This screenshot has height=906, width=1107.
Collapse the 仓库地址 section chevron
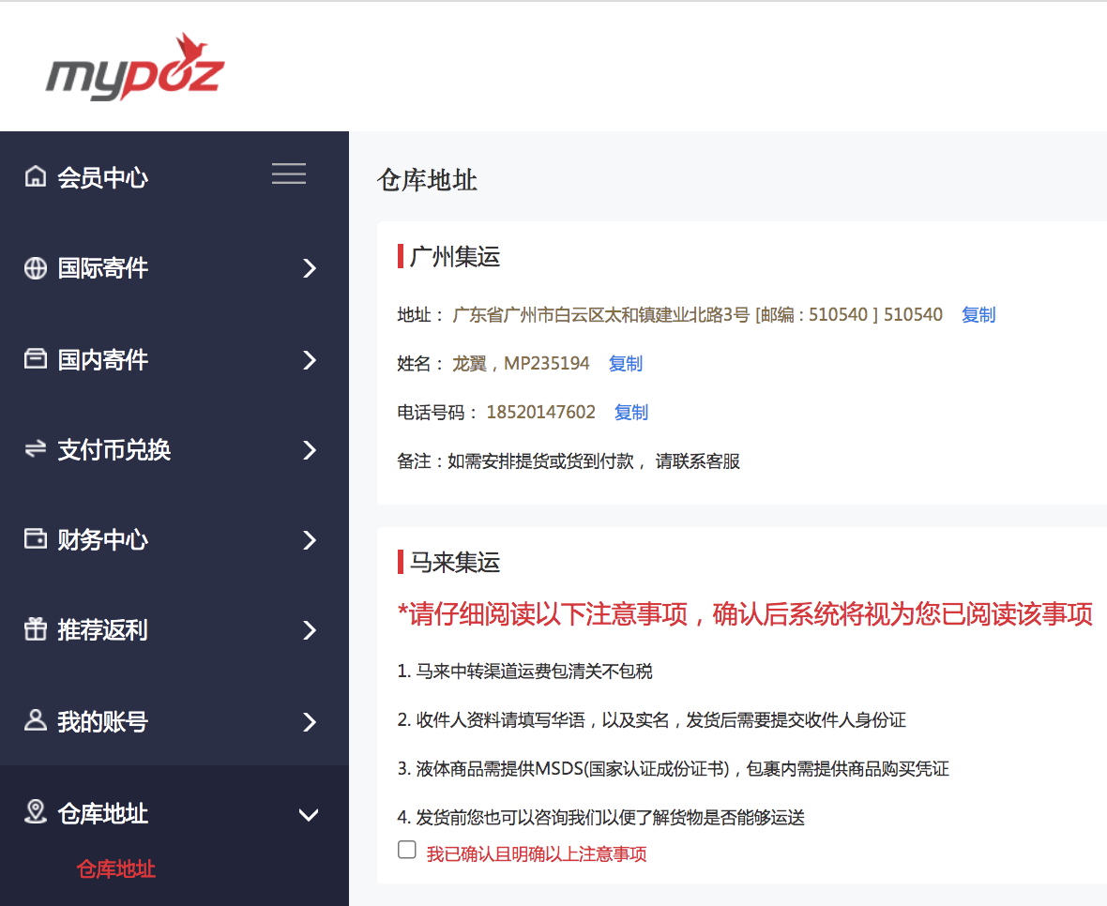[310, 815]
